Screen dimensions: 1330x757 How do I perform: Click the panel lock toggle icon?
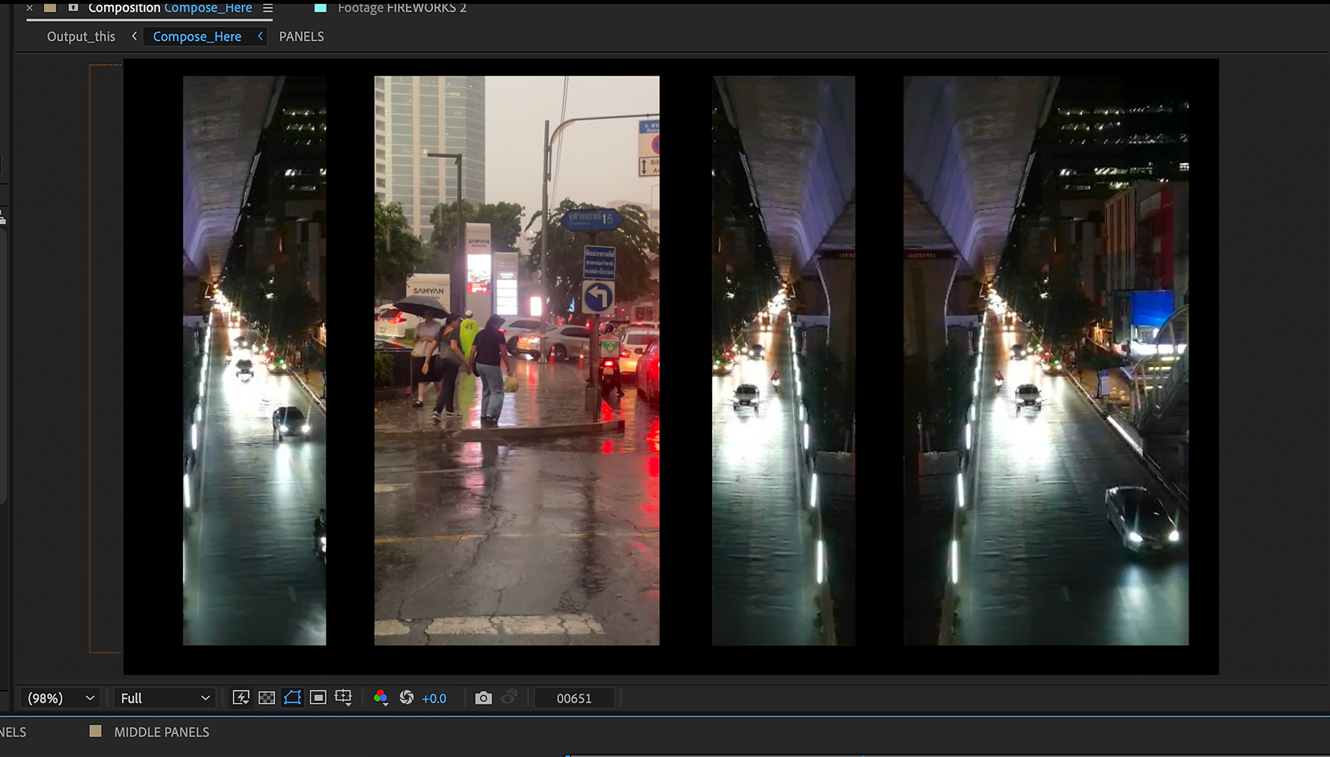[x=73, y=8]
